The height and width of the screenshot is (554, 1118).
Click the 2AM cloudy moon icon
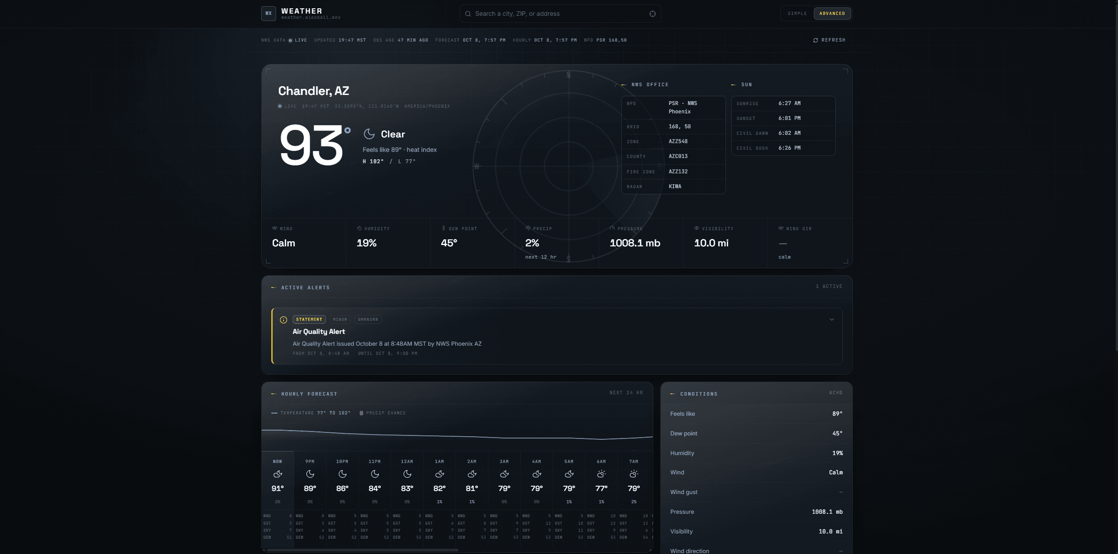[472, 474]
